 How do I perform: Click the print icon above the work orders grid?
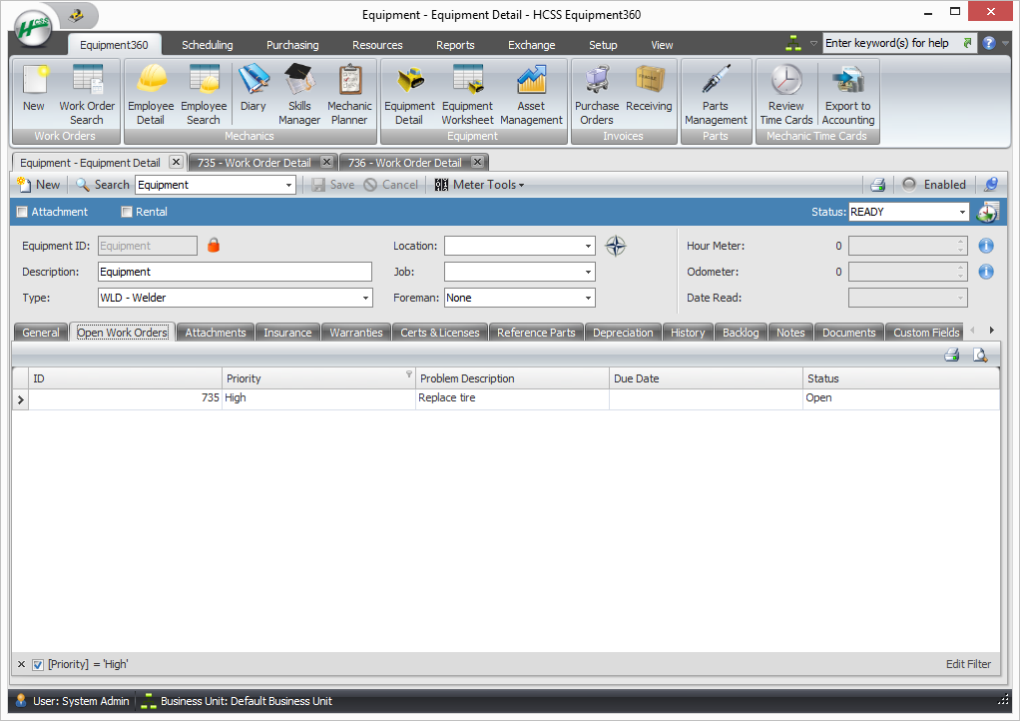952,355
